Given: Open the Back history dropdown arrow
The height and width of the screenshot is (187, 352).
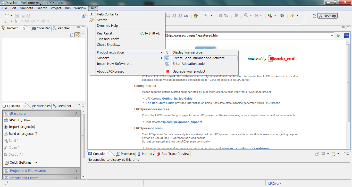Looking at the screenshot, I should pos(38,21).
